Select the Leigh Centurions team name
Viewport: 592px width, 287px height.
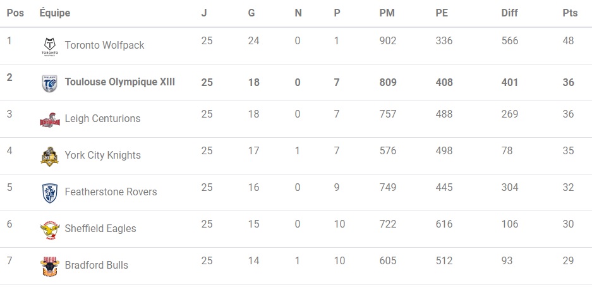tap(102, 119)
